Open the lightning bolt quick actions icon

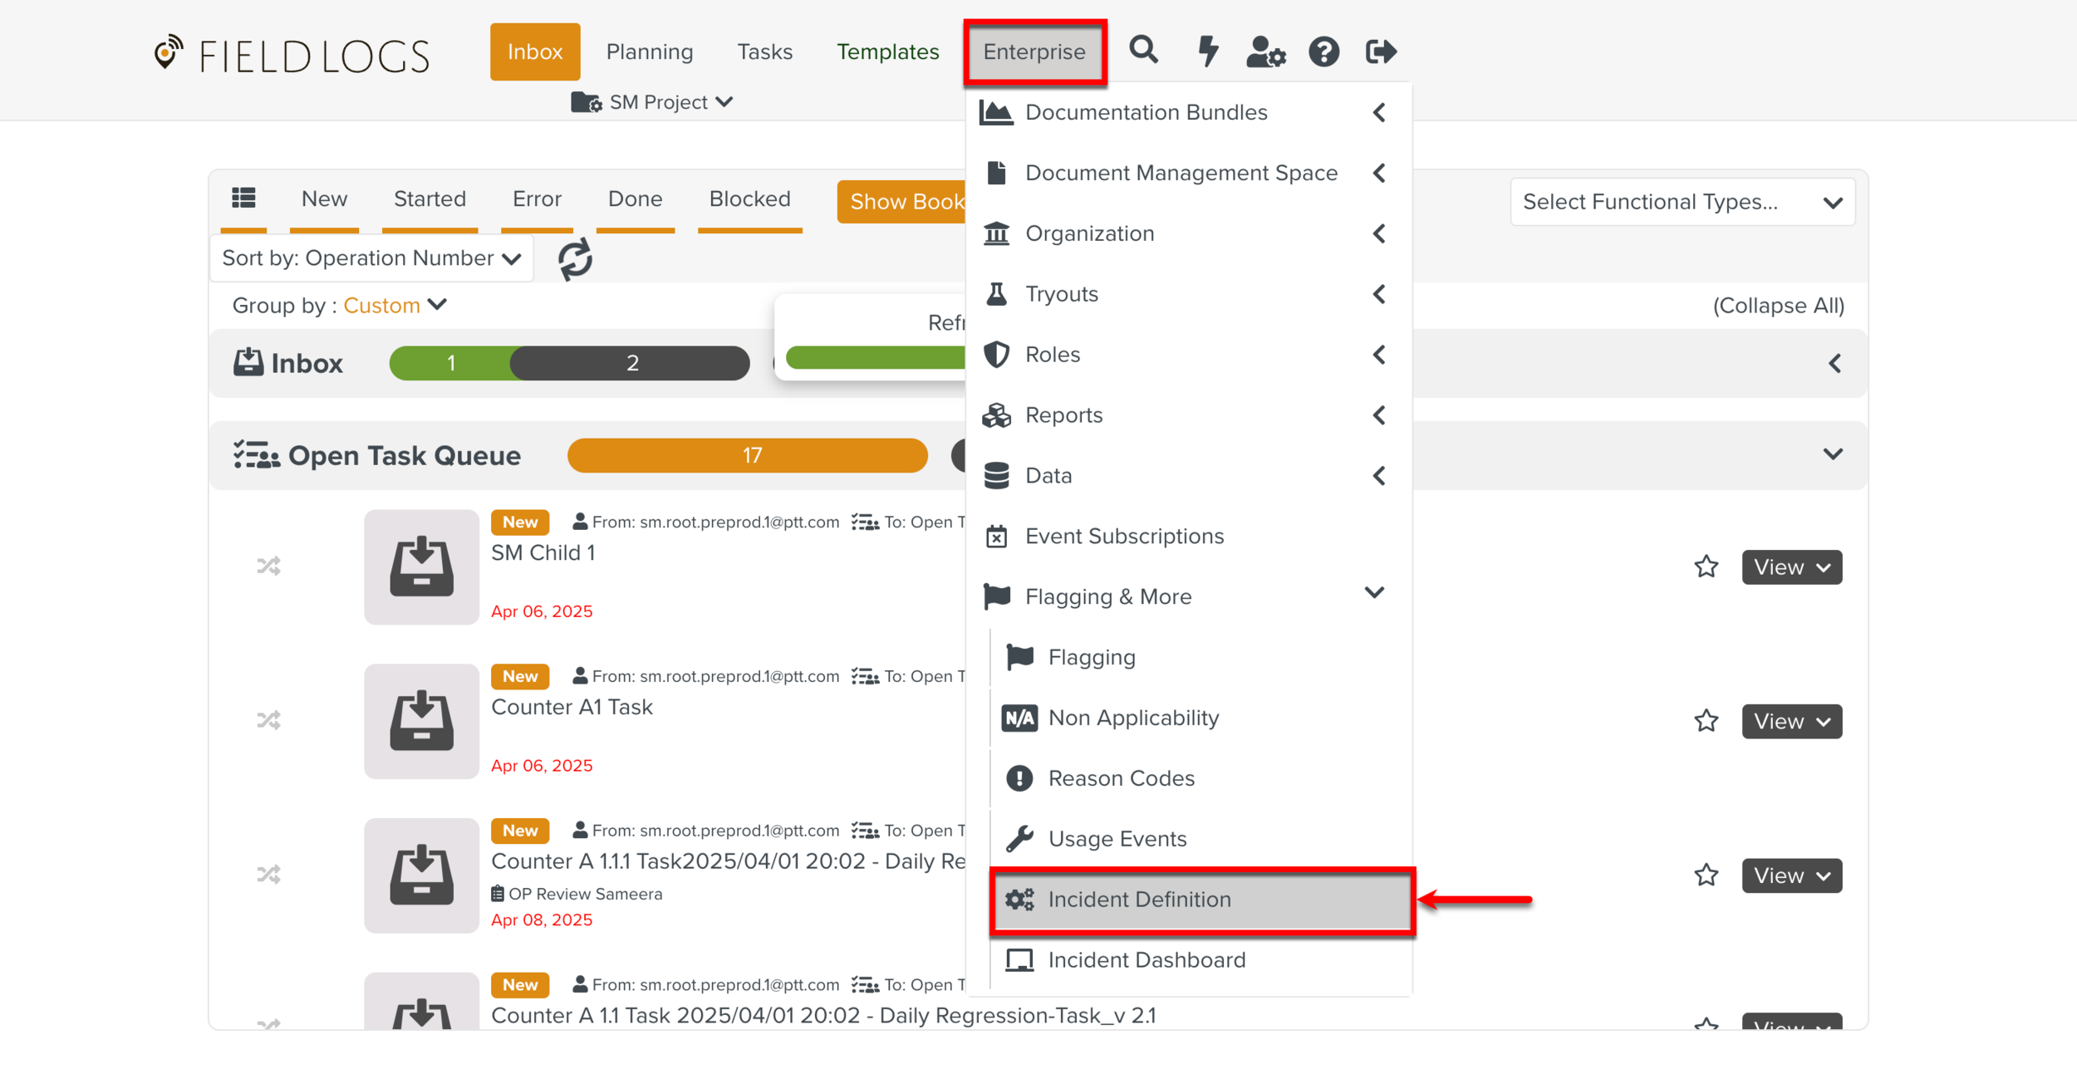1207,51
